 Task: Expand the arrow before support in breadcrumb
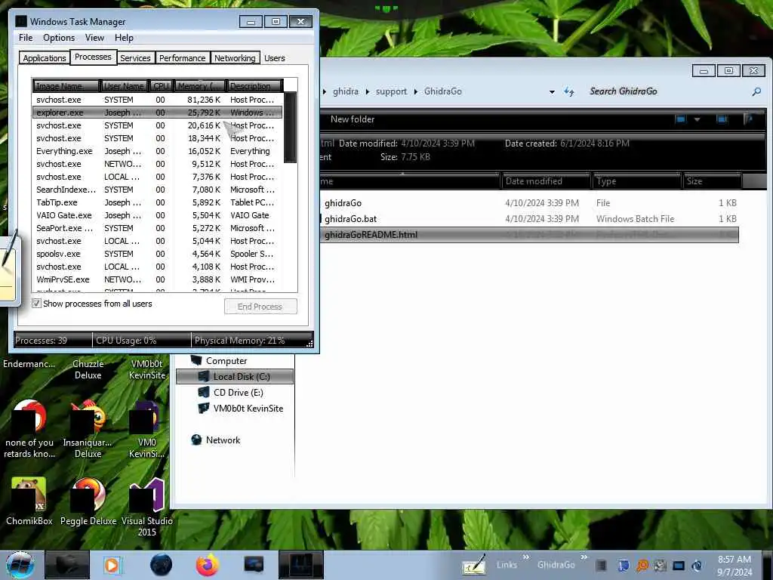(x=368, y=91)
